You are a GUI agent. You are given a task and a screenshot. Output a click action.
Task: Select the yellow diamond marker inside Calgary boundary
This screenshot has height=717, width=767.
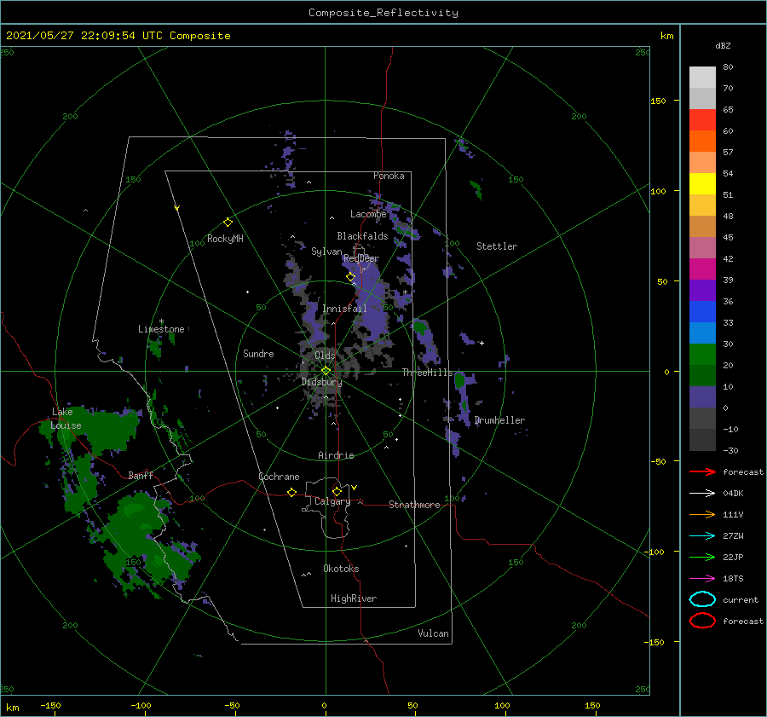click(337, 491)
